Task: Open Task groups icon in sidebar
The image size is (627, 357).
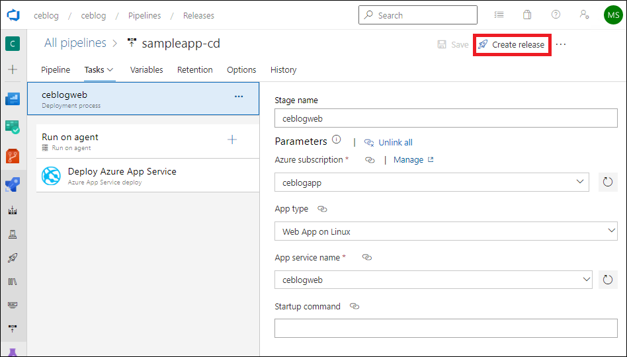Action: (13, 305)
